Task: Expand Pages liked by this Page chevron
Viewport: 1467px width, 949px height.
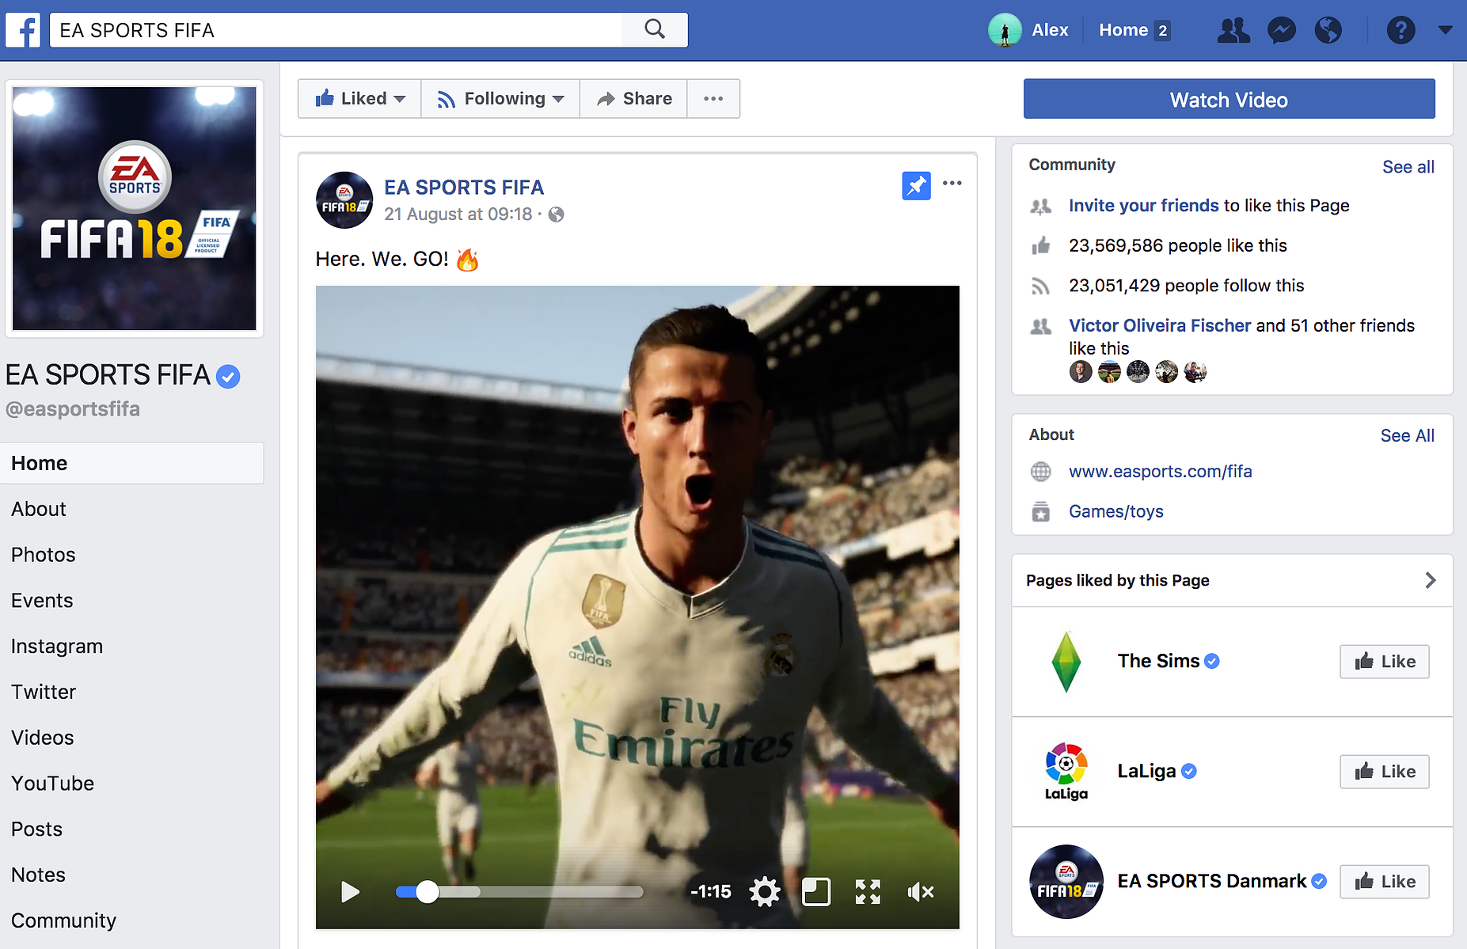Action: [x=1430, y=580]
